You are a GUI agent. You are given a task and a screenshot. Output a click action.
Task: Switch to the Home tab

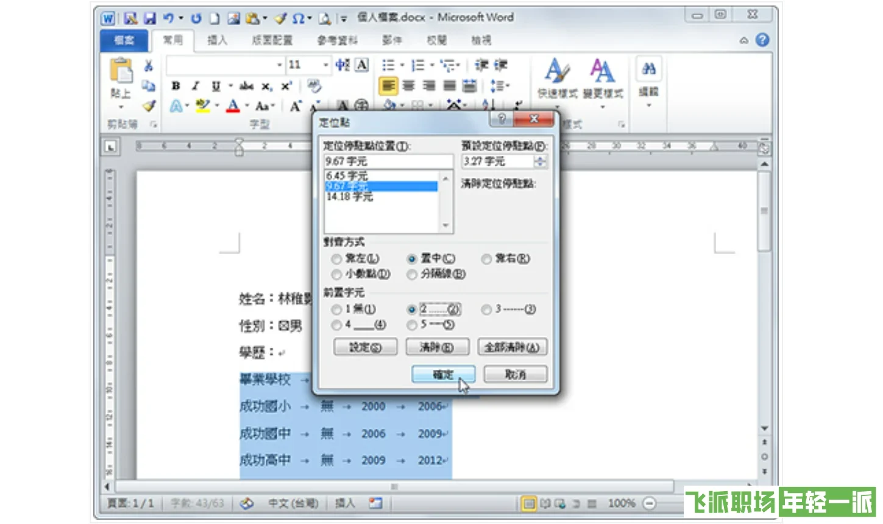[x=172, y=40]
